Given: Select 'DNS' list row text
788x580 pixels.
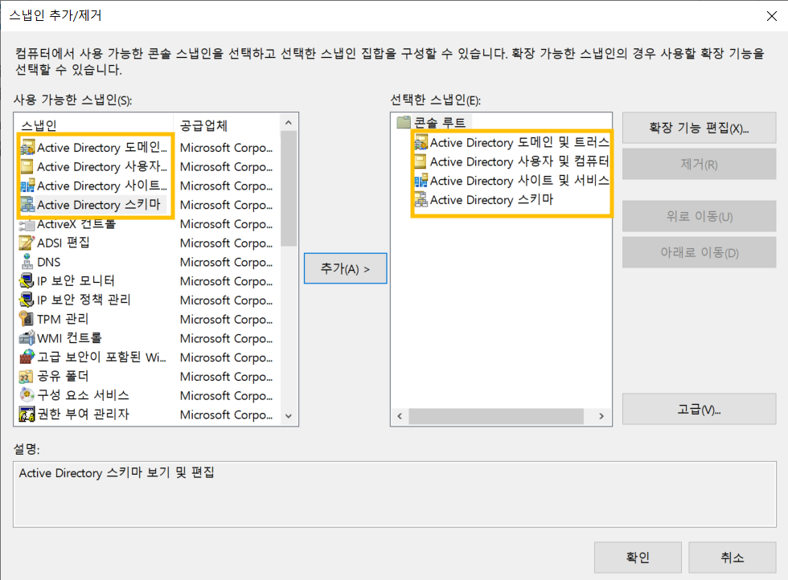Looking at the screenshot, I should pos(49,262).
